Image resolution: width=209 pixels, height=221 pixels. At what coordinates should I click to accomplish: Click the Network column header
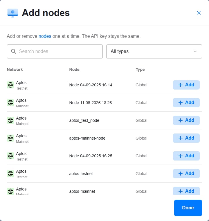15,69
